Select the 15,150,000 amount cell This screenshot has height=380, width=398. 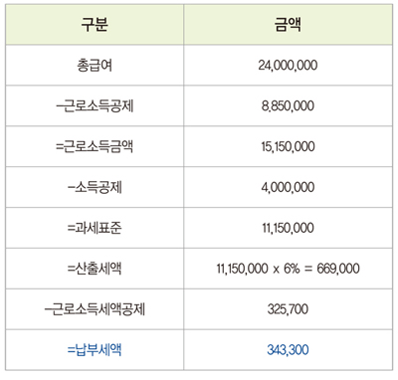coord(288,146)
